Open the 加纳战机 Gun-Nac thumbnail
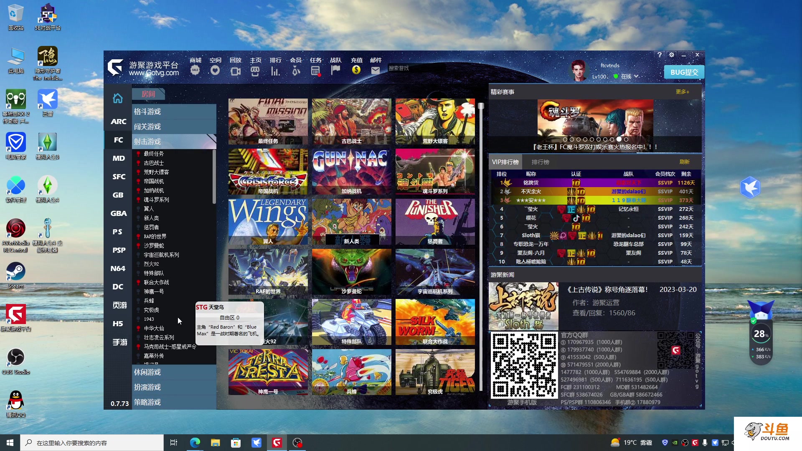 pyautogui.click(x=352, y=172)
